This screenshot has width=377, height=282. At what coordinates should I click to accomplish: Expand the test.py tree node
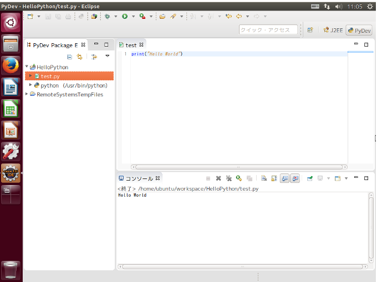pyautogui.click(x=30, y=76)
